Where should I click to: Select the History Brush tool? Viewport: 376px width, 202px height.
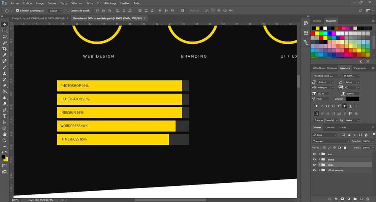(5, 79)
